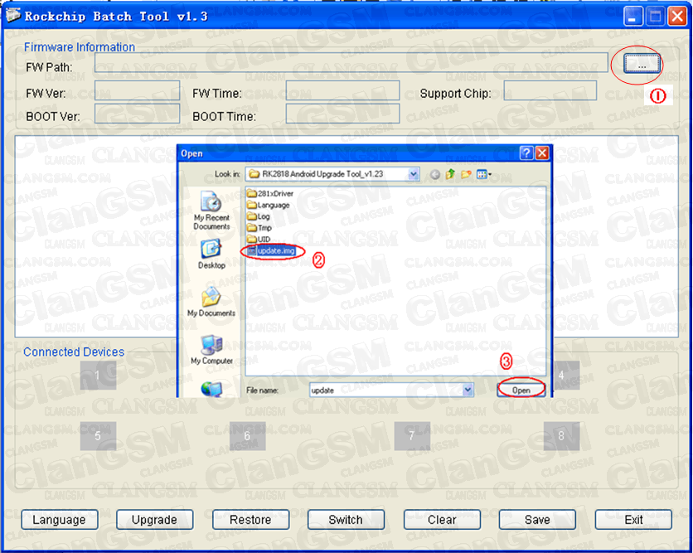
Task: Select the Tmp folder
Action: 259,228
